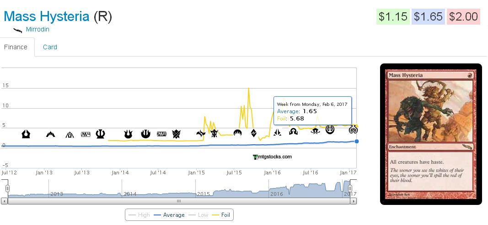Open the Mass Hysteria title link
The image size is (488, 225).
click(x=47, y=16)
